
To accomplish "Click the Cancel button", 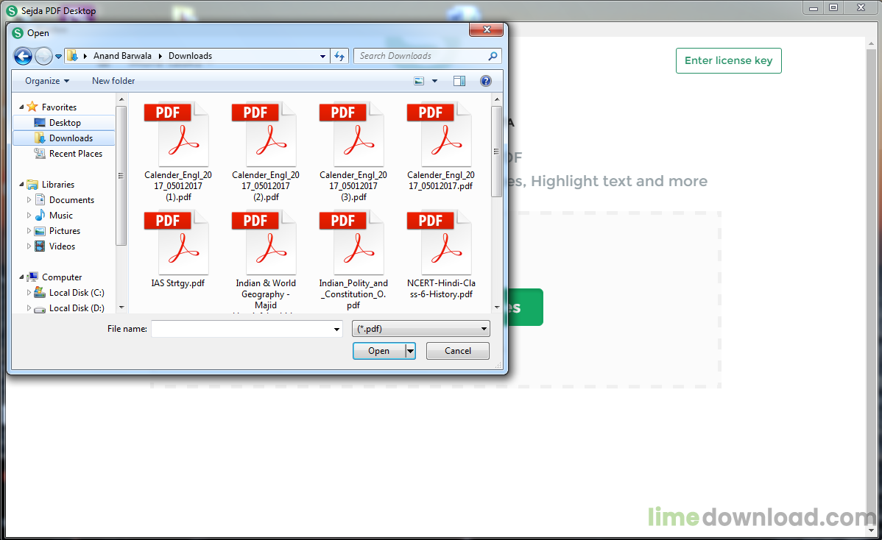I will pos(458,351).
